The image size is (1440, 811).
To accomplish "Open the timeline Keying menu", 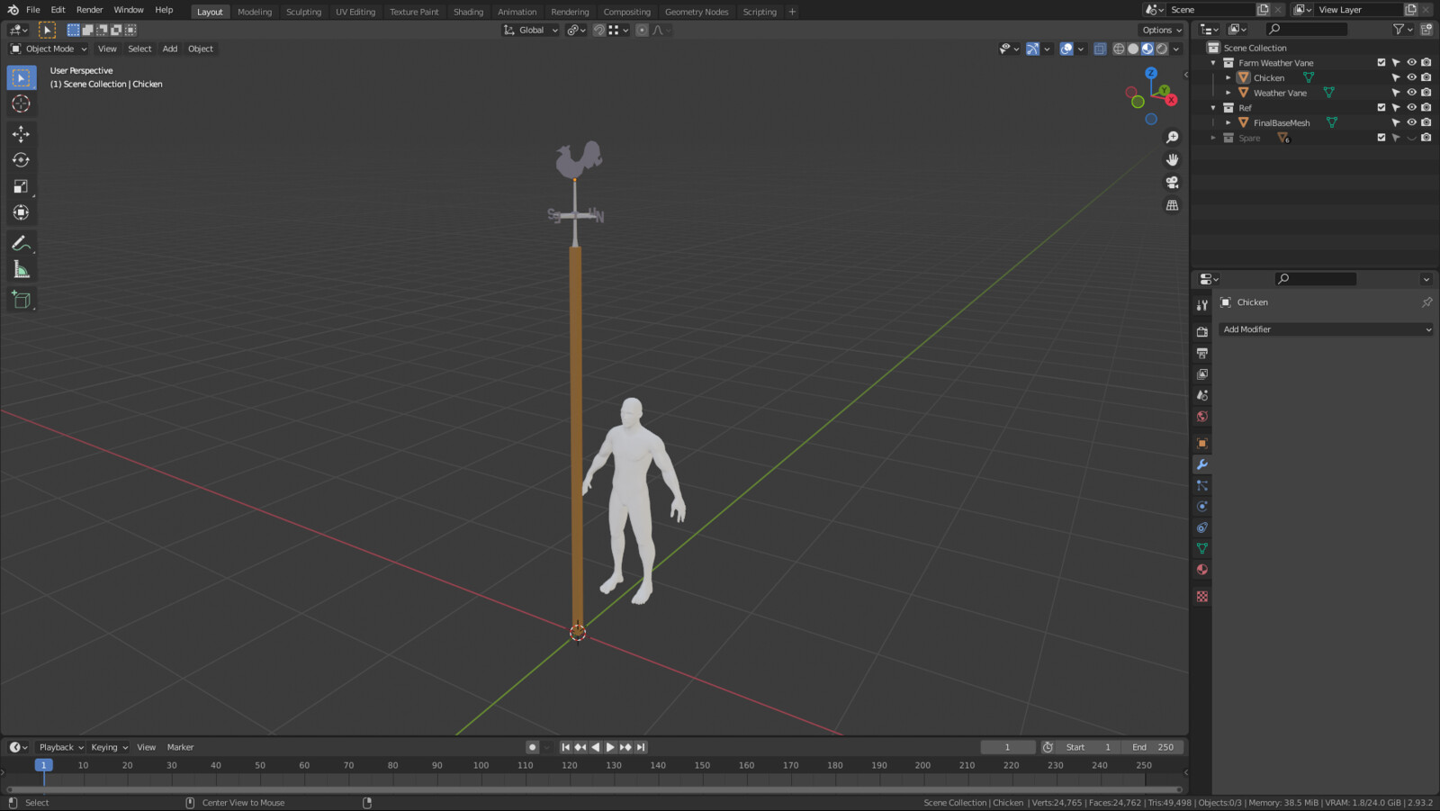I will pyautogui.click(x=109, y=747).
